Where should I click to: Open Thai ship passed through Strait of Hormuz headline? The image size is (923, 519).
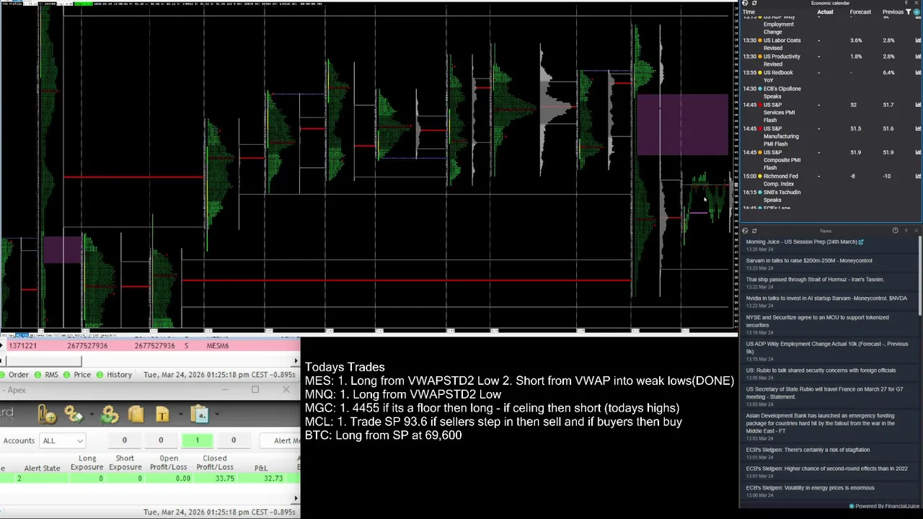tap(814, 280)
